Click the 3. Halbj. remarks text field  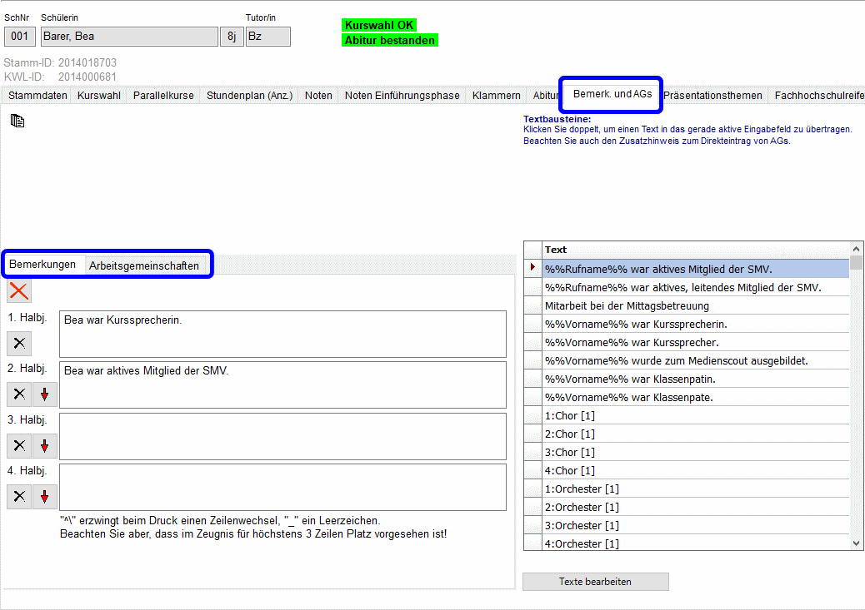282,436
